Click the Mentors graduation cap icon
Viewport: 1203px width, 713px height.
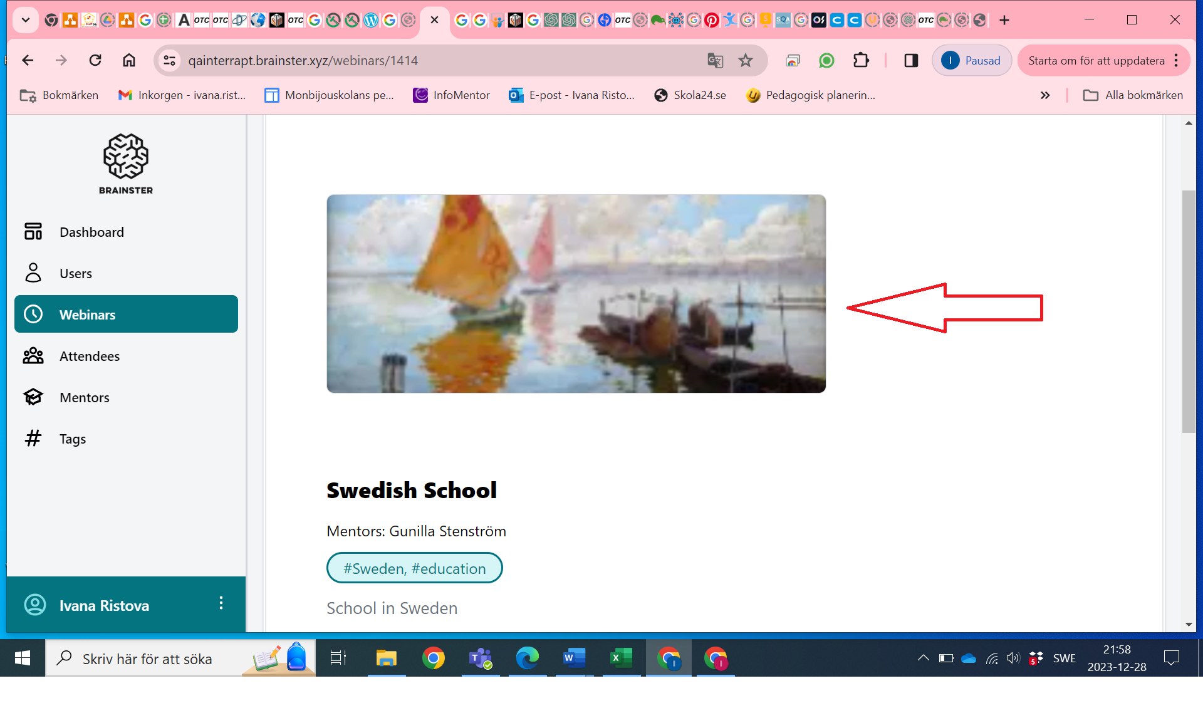coord(33,397)
